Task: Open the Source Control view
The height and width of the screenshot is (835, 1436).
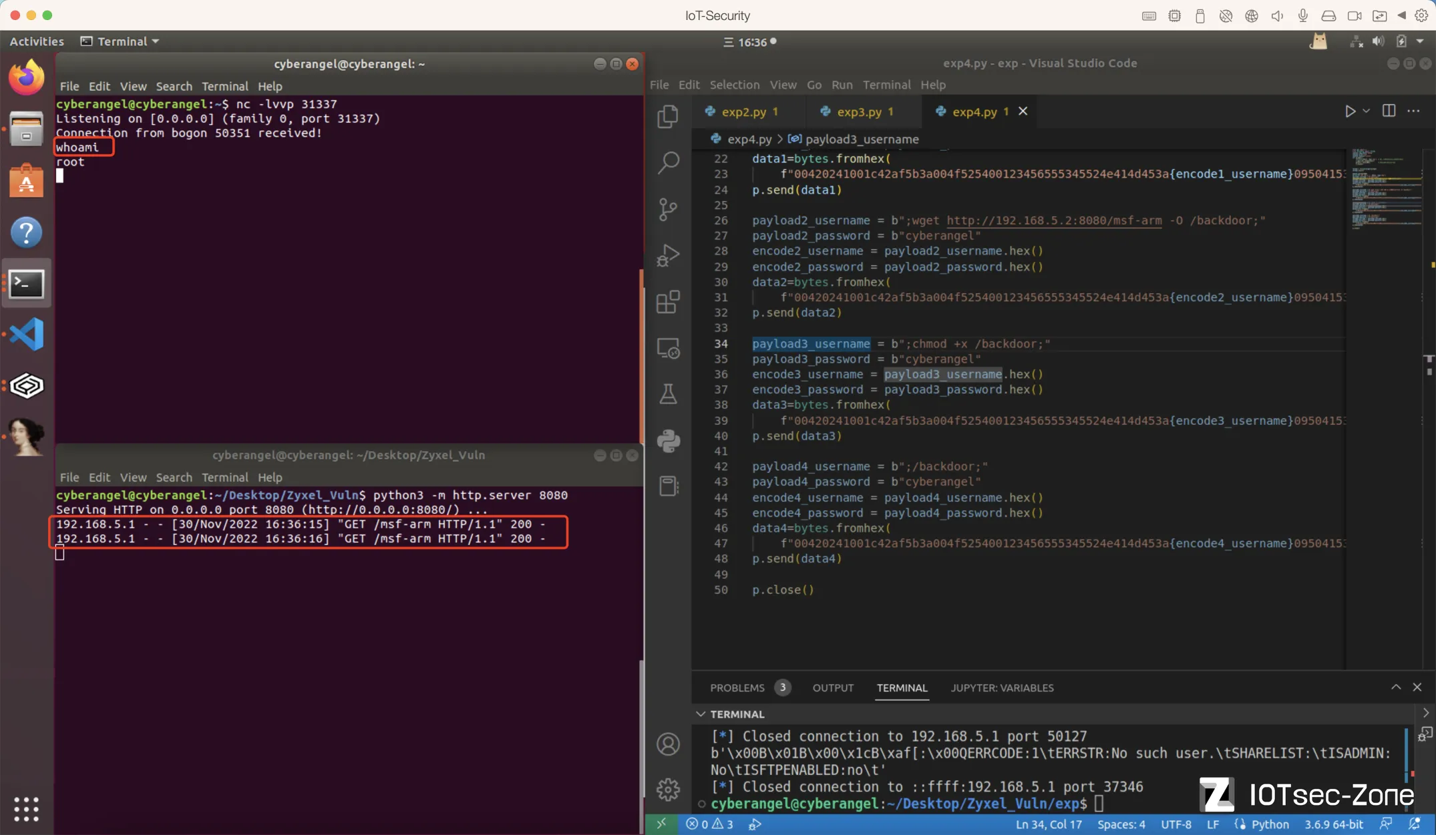Action: (668, 209)
